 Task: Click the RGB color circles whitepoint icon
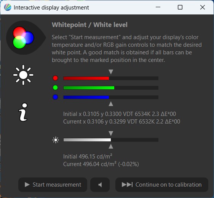tap(23, 38)
